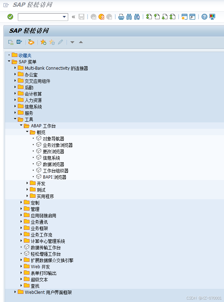This screenshot has width=224, height=302.
Task: Click the Move Favorites Up arrow
Action: [x=81, y=42]
